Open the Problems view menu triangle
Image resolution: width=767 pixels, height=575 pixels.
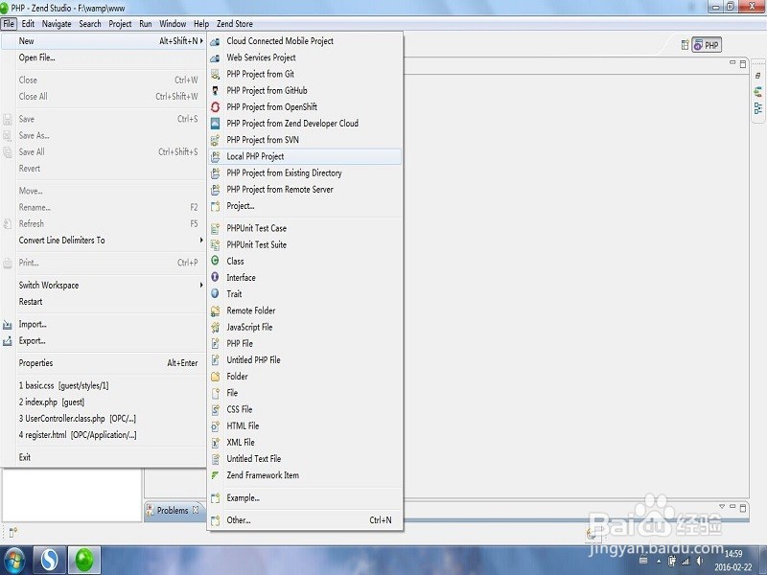pos(722,507)
